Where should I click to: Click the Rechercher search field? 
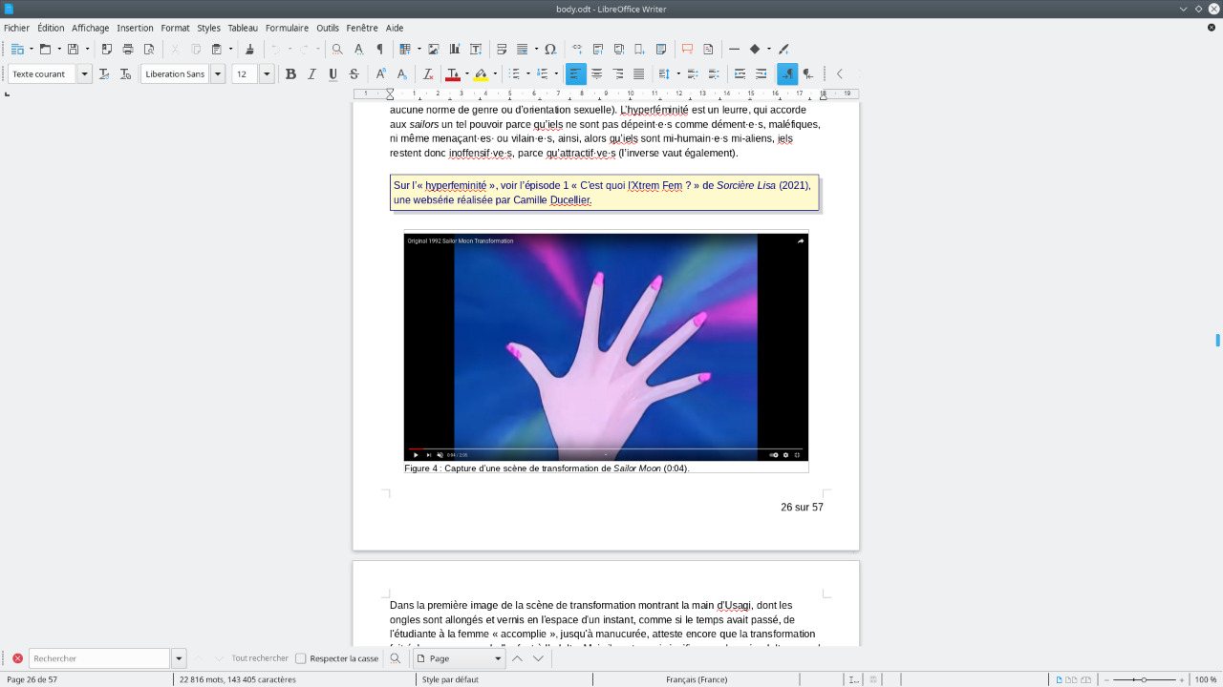point(99,658)
